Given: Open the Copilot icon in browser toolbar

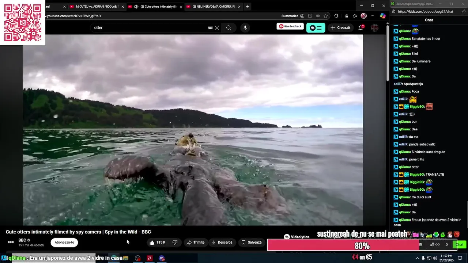Looking at the screenshot, I should tap(383, 16).
